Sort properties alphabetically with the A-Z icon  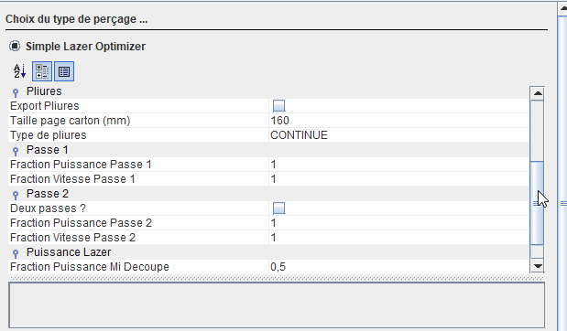coord(20,71)
